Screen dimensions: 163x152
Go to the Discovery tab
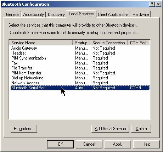56,15
